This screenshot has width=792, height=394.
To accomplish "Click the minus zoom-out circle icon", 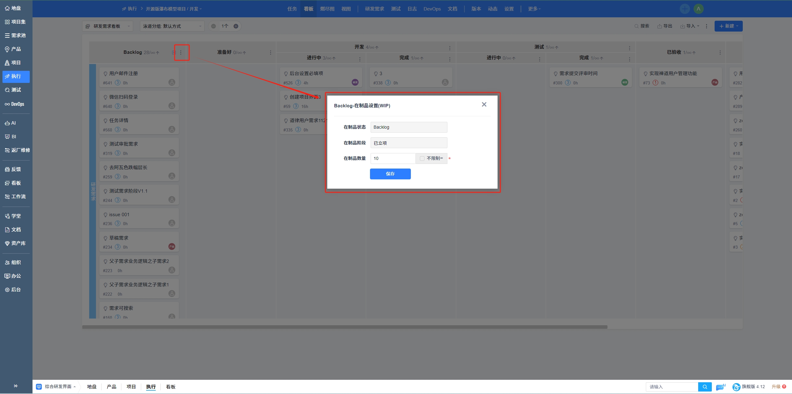I will (213, 26).
